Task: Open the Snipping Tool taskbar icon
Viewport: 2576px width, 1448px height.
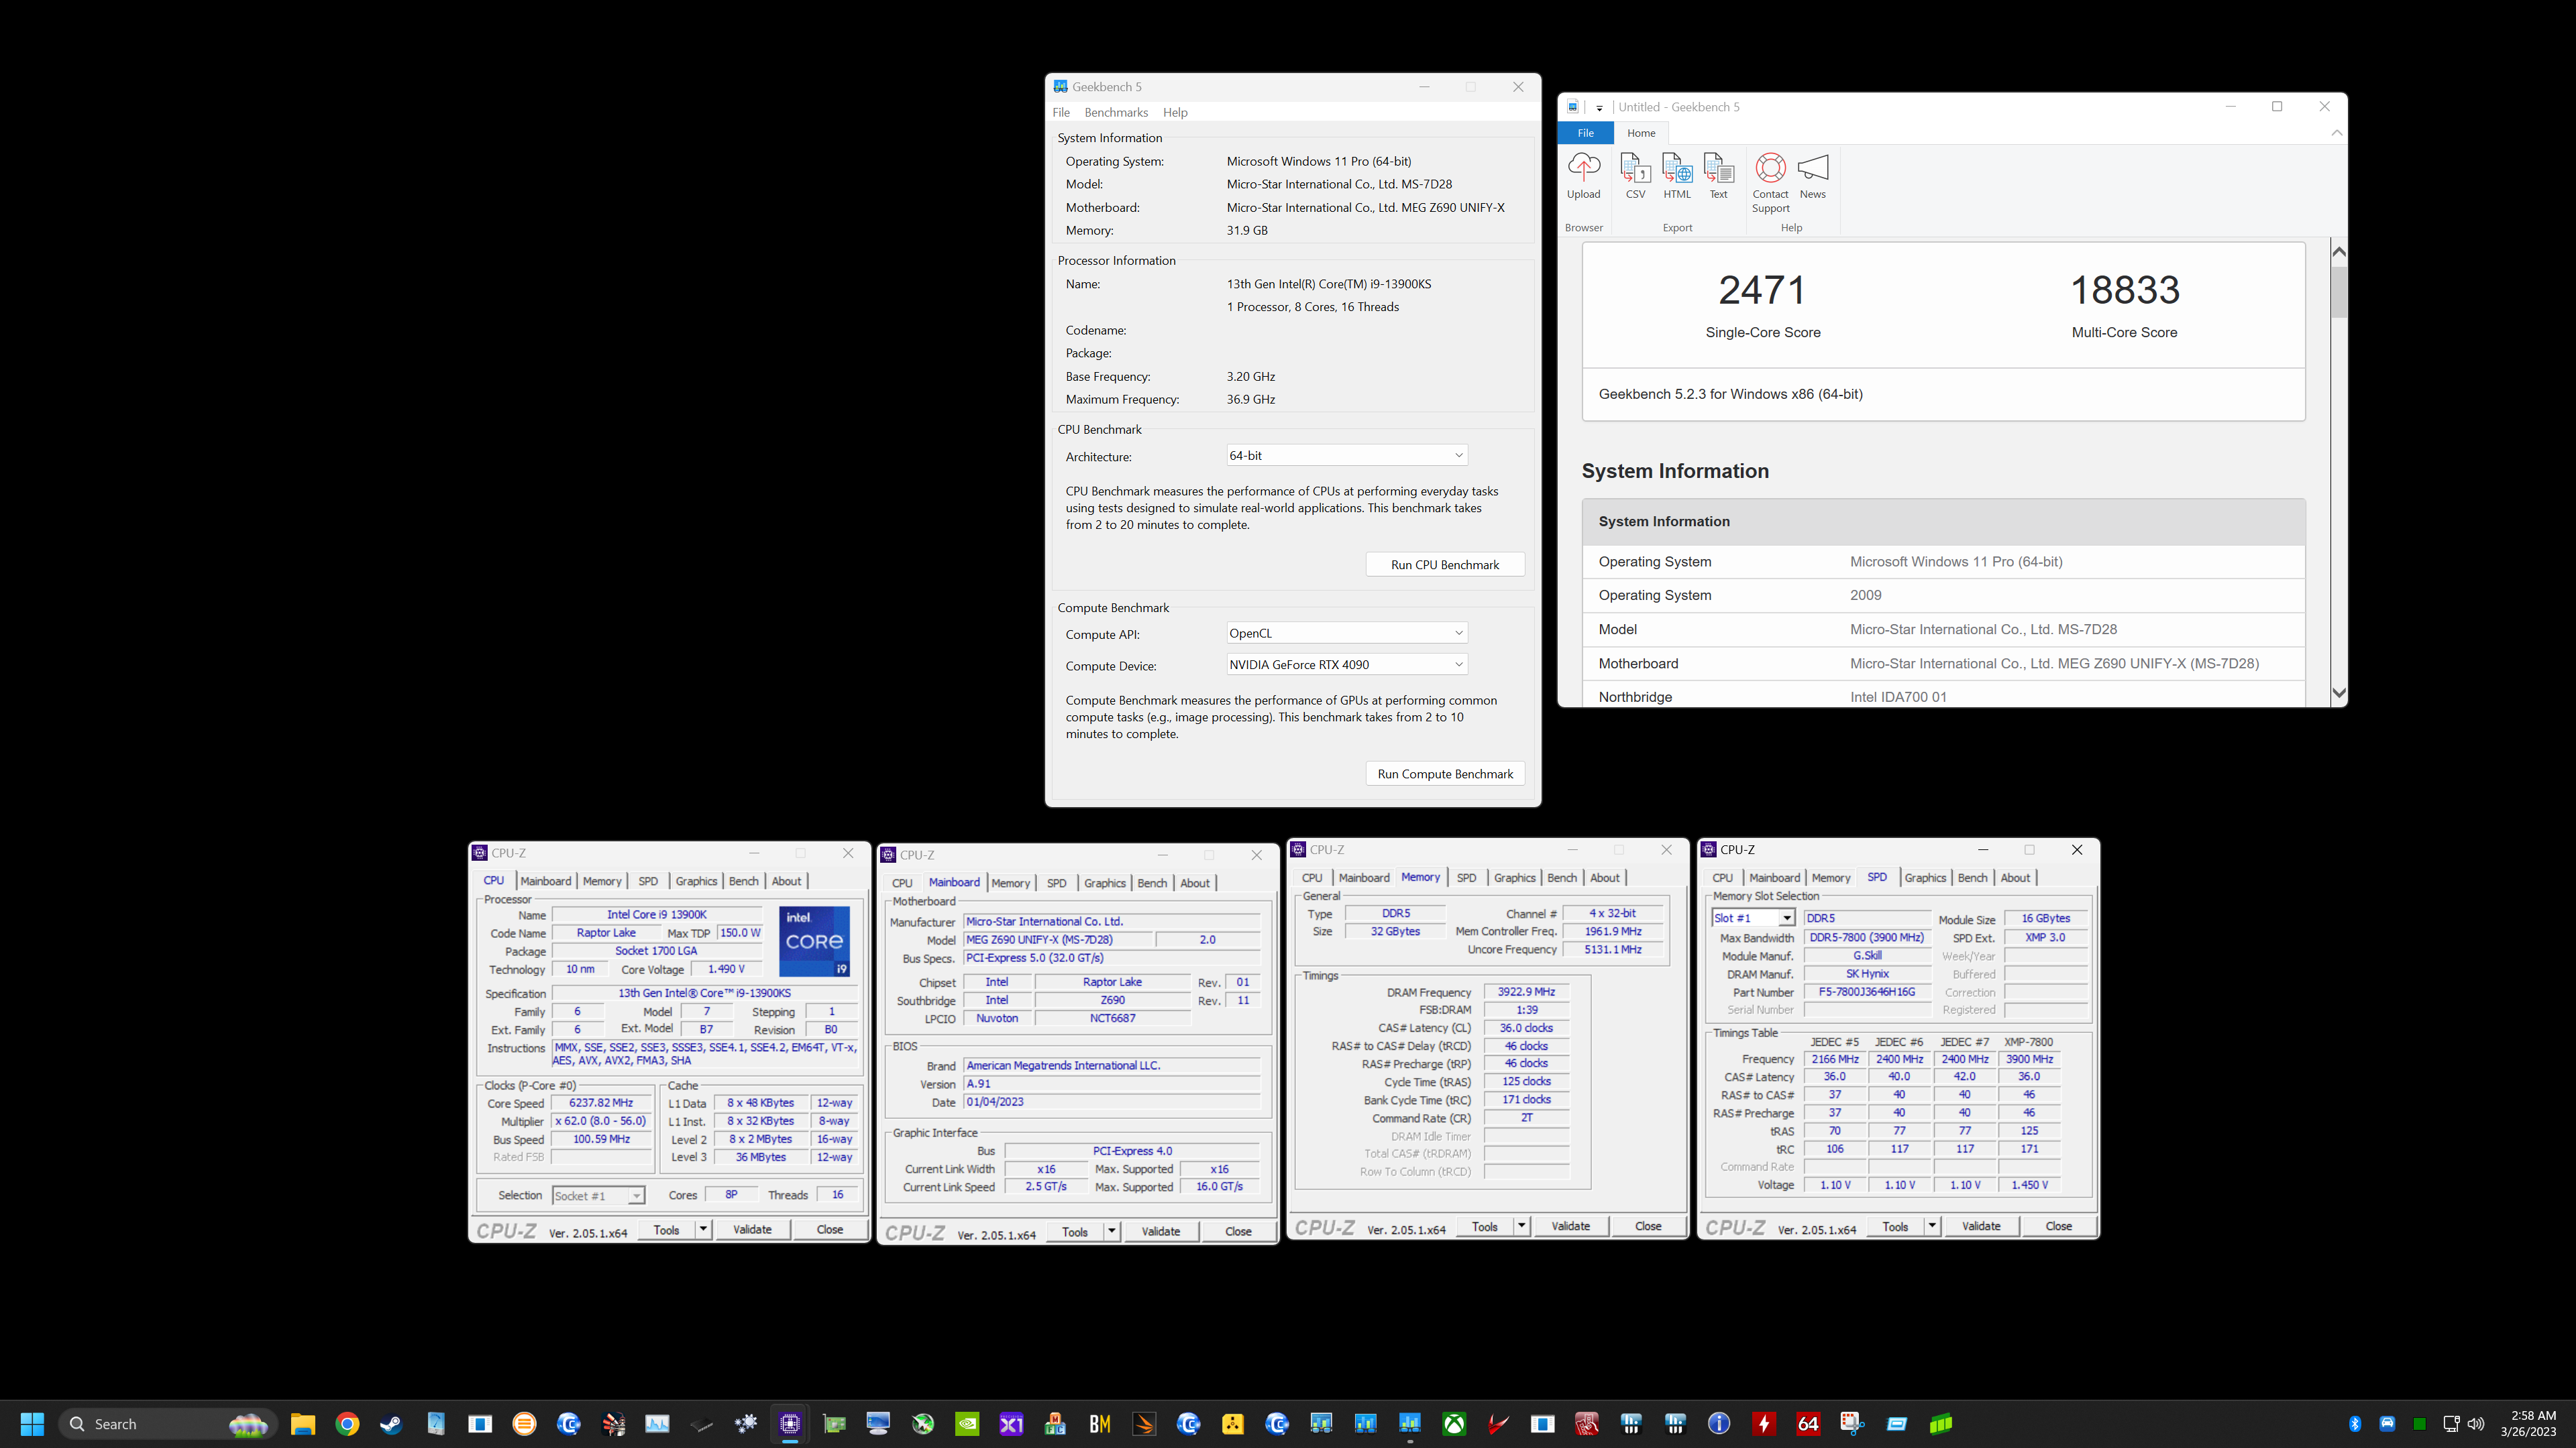Action: 1852,1424
